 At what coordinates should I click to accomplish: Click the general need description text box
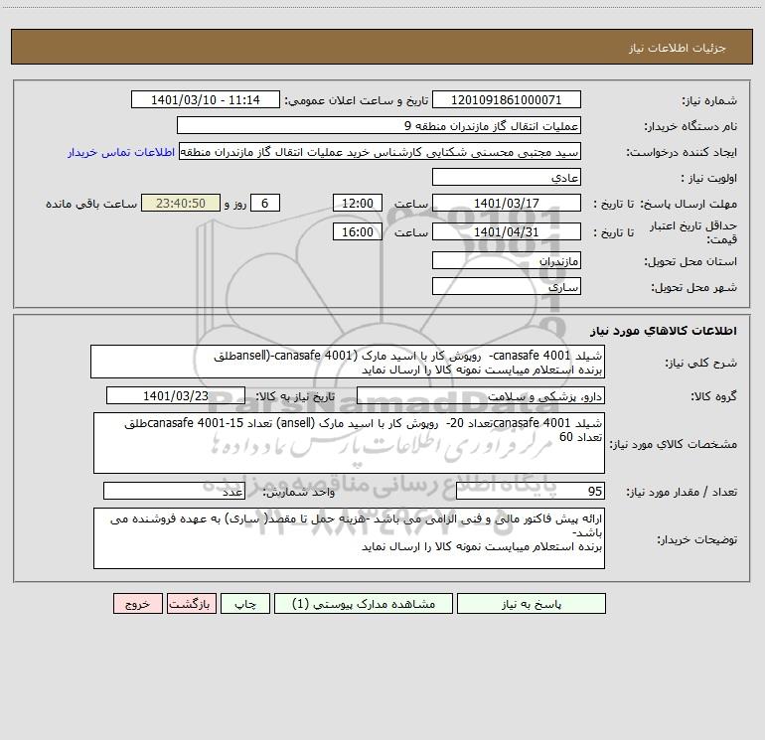click(x=348, y=362)
